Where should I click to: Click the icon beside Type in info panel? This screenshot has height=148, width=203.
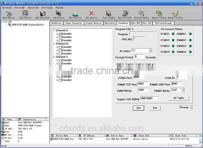[x=3, y=122]
